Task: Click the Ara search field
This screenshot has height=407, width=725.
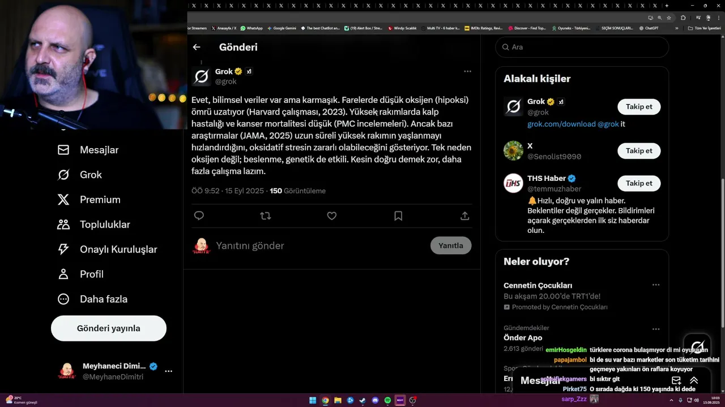Action: (582, 47)
